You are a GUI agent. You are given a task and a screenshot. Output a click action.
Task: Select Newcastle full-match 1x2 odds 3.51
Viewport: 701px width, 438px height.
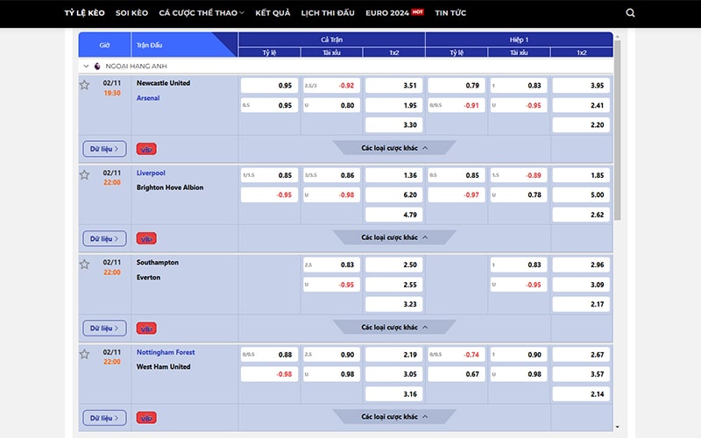click(x=393, y=85)
